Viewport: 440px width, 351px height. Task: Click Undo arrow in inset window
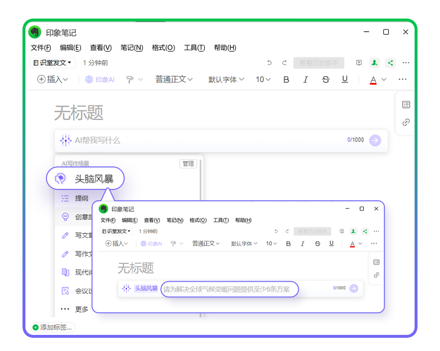click(276, 231)
